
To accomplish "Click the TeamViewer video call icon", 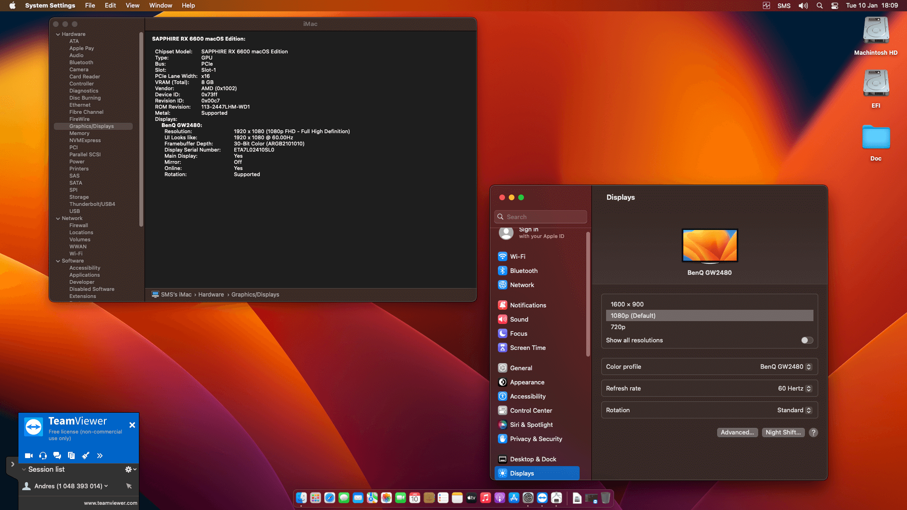I will tap(28, 456).
